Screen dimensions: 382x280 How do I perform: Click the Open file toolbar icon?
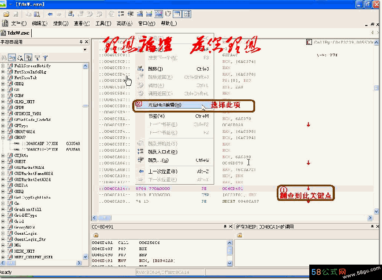pyautogui.click(x=7, y=14)
